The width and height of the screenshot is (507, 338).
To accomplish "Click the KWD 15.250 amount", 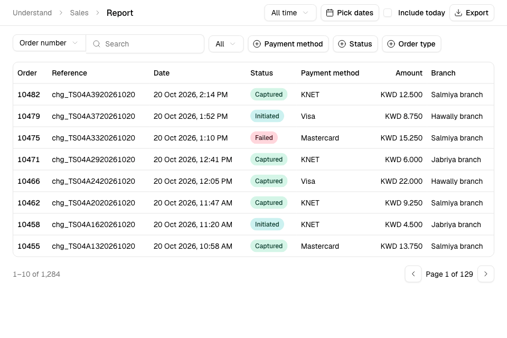I will 401,138.
